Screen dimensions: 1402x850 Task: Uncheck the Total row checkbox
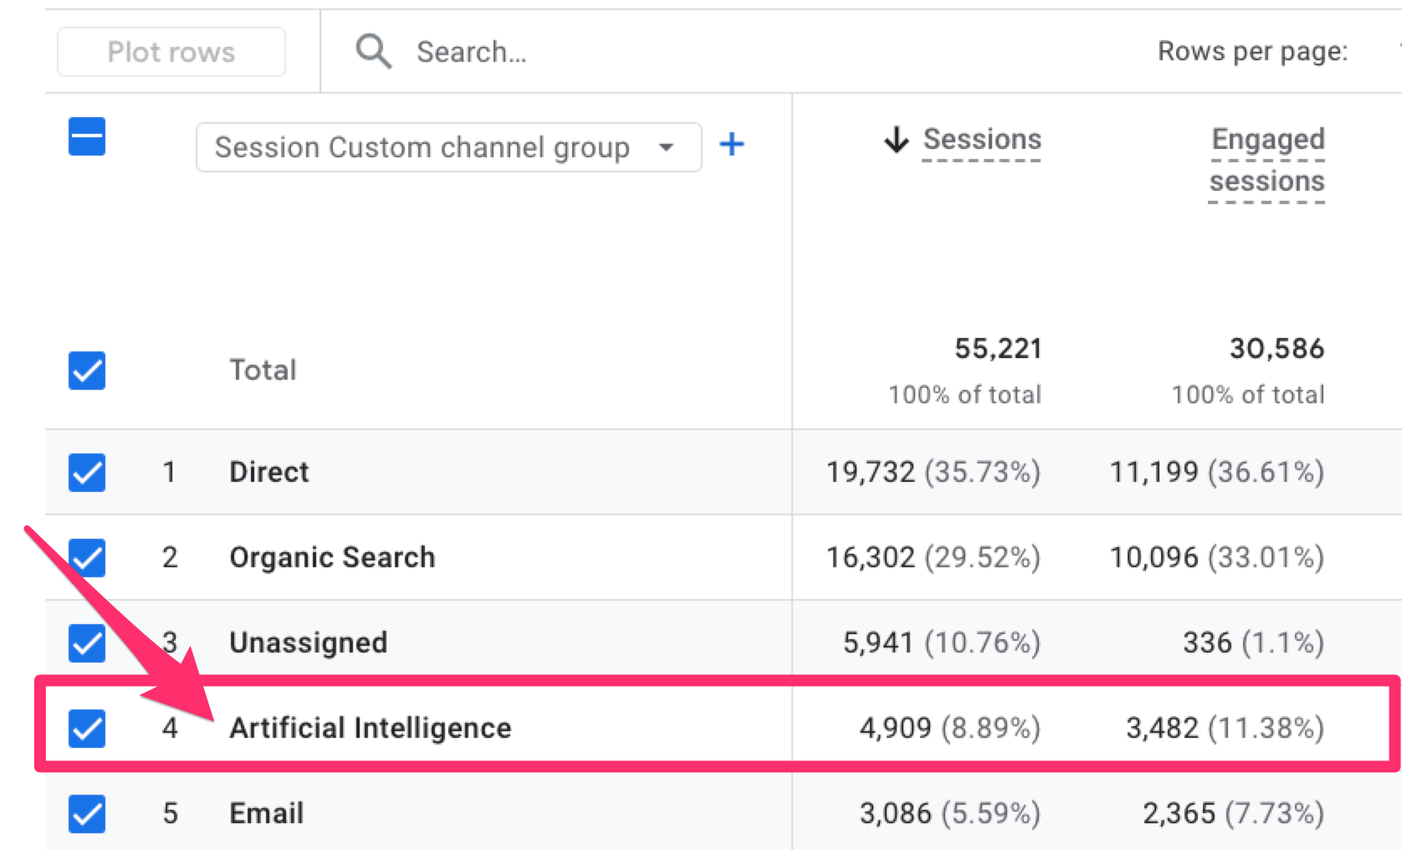[x=87, y=371]
